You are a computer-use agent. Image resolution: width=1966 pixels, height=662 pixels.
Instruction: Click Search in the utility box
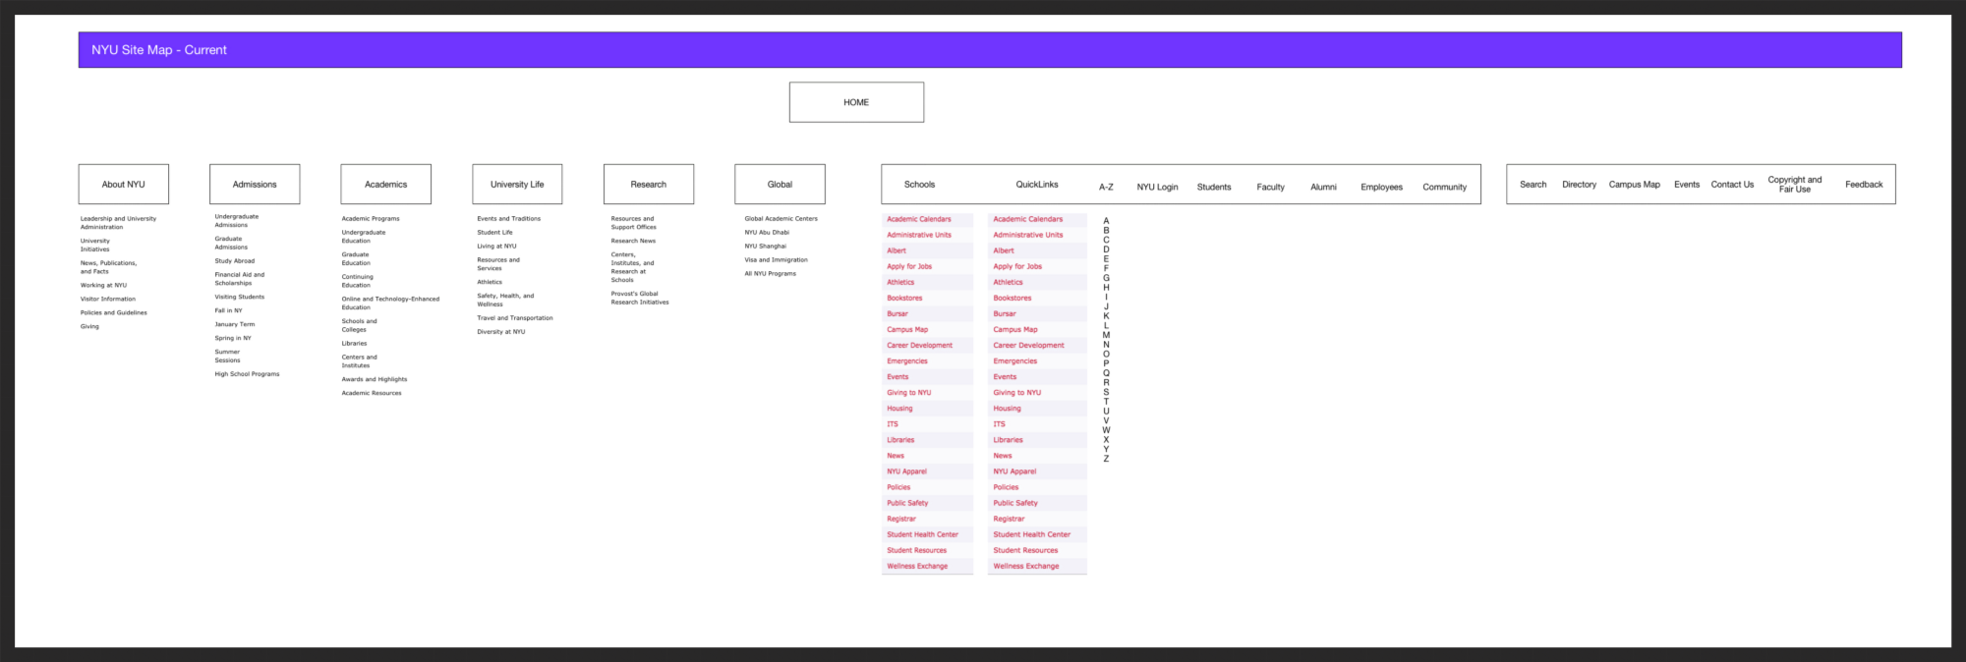1532,185
